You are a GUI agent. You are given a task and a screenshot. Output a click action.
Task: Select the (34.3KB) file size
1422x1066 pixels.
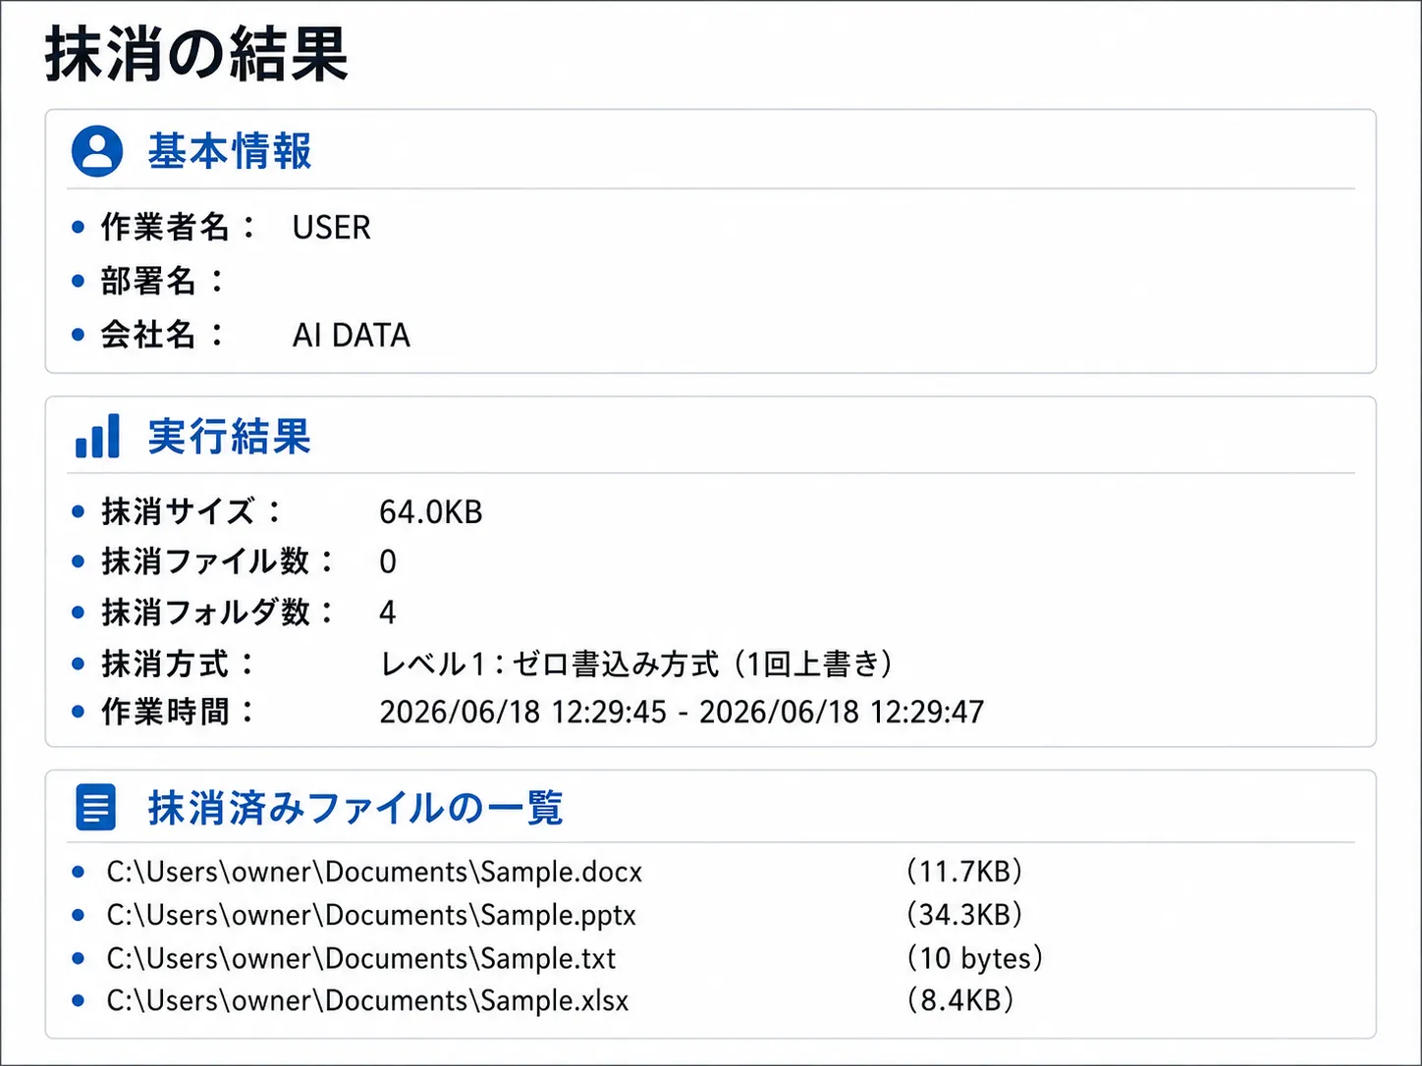[x=964, y=915]
